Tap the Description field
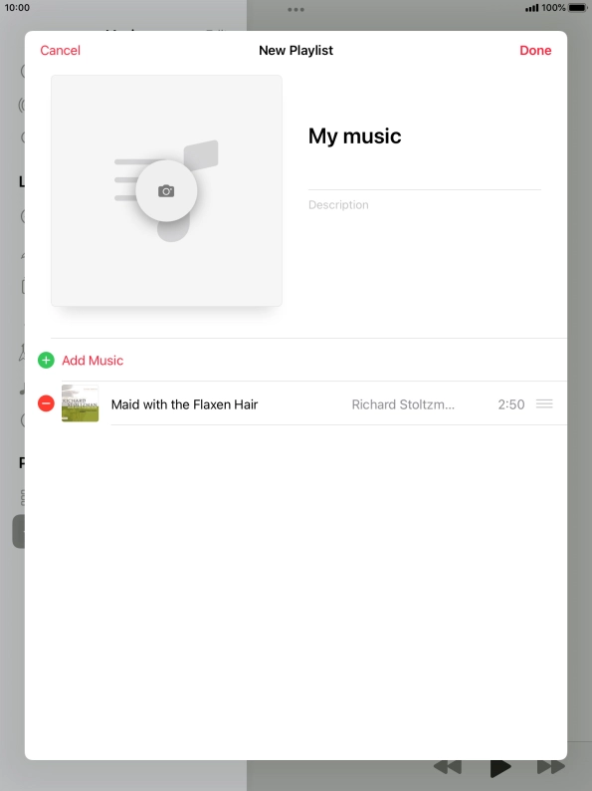This screenshot has height=791, width=592. tap(424, 205)
